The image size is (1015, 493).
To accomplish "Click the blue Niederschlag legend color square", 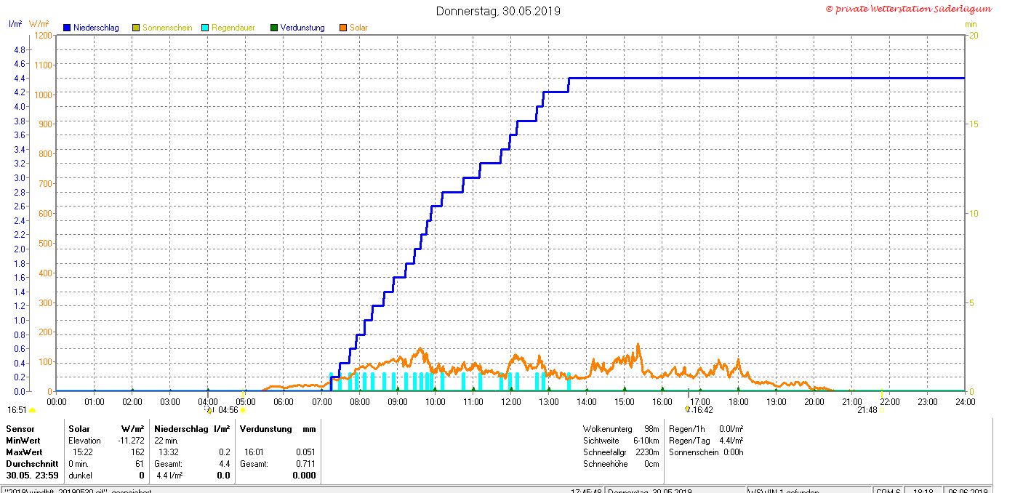I will click(x=67, y=28).
